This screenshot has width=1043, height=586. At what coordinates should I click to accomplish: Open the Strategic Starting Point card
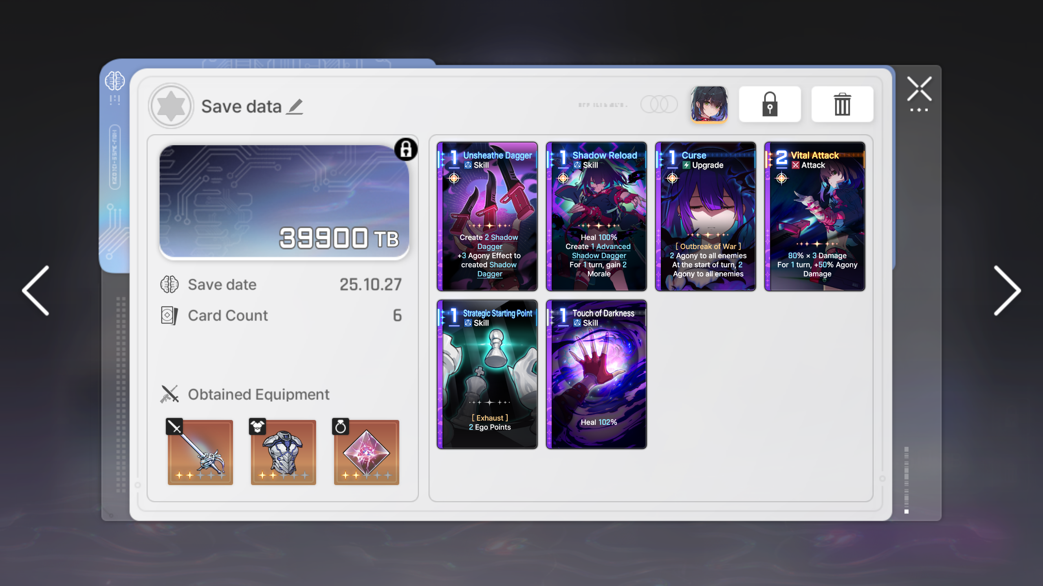point(487,374)
